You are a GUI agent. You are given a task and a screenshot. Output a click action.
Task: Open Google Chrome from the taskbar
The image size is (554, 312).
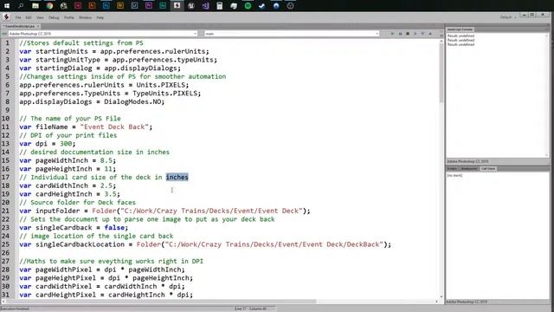[49, 6]
